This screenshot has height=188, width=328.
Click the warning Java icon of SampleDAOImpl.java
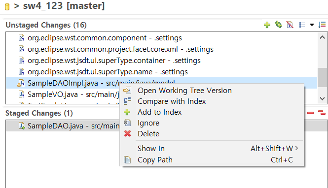[21, 83]
